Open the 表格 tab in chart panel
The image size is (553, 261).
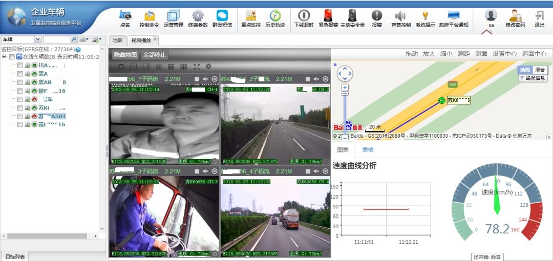[368, 150]
